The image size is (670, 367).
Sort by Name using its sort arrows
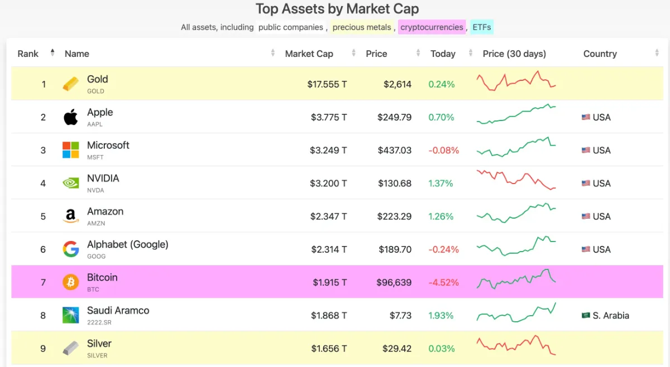(x=273, y=53)
